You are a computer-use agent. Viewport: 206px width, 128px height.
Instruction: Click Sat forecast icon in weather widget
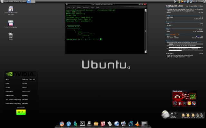click(x=202, y=115)
